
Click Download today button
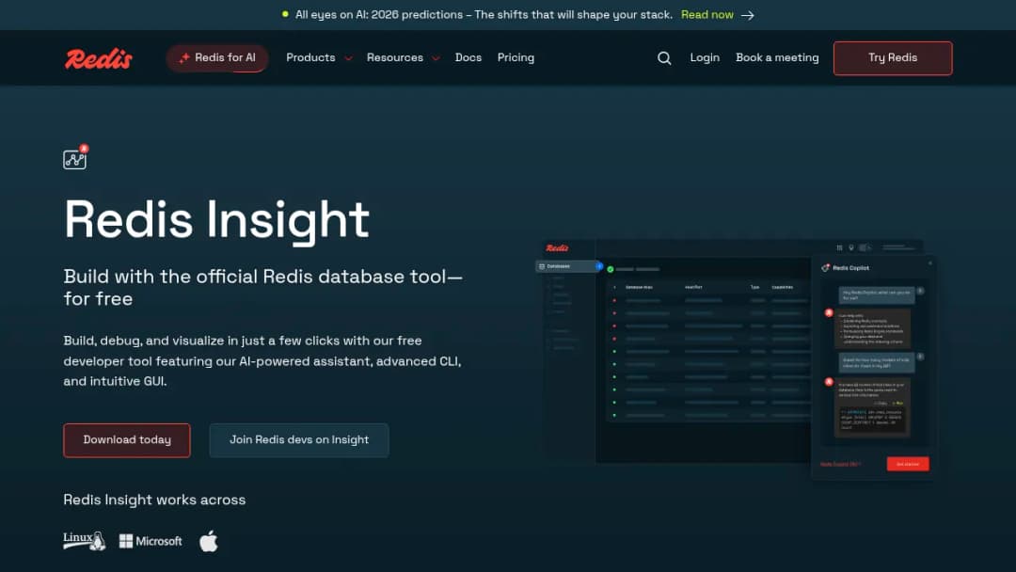[x=127, y=440]
